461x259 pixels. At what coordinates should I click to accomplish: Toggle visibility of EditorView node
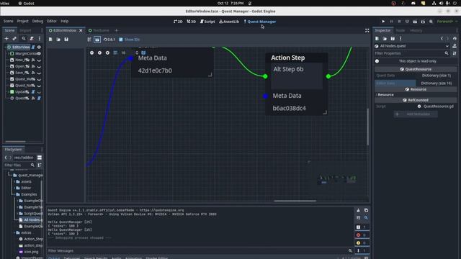click(39, 47)
